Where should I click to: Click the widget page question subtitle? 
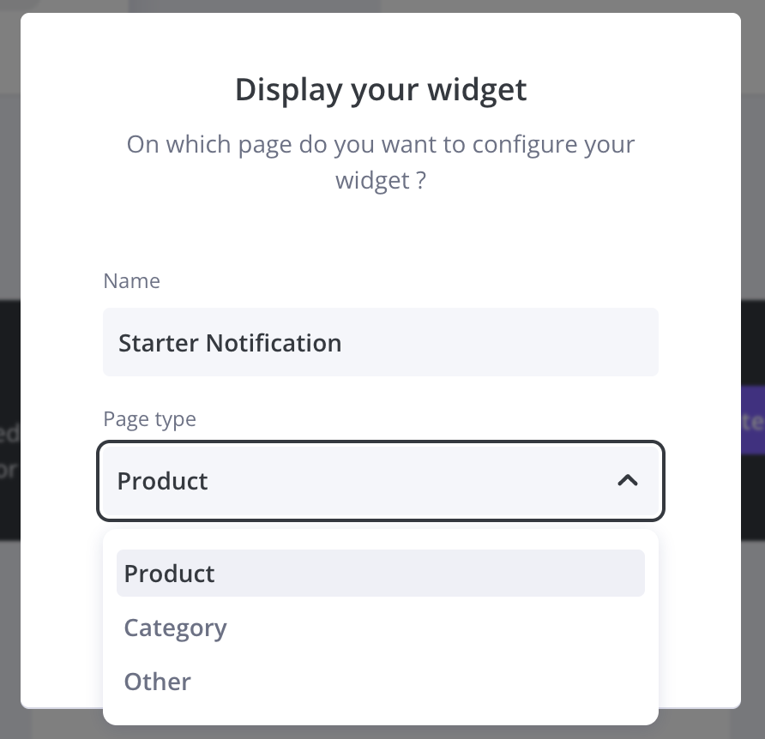[x=381, y=162]
